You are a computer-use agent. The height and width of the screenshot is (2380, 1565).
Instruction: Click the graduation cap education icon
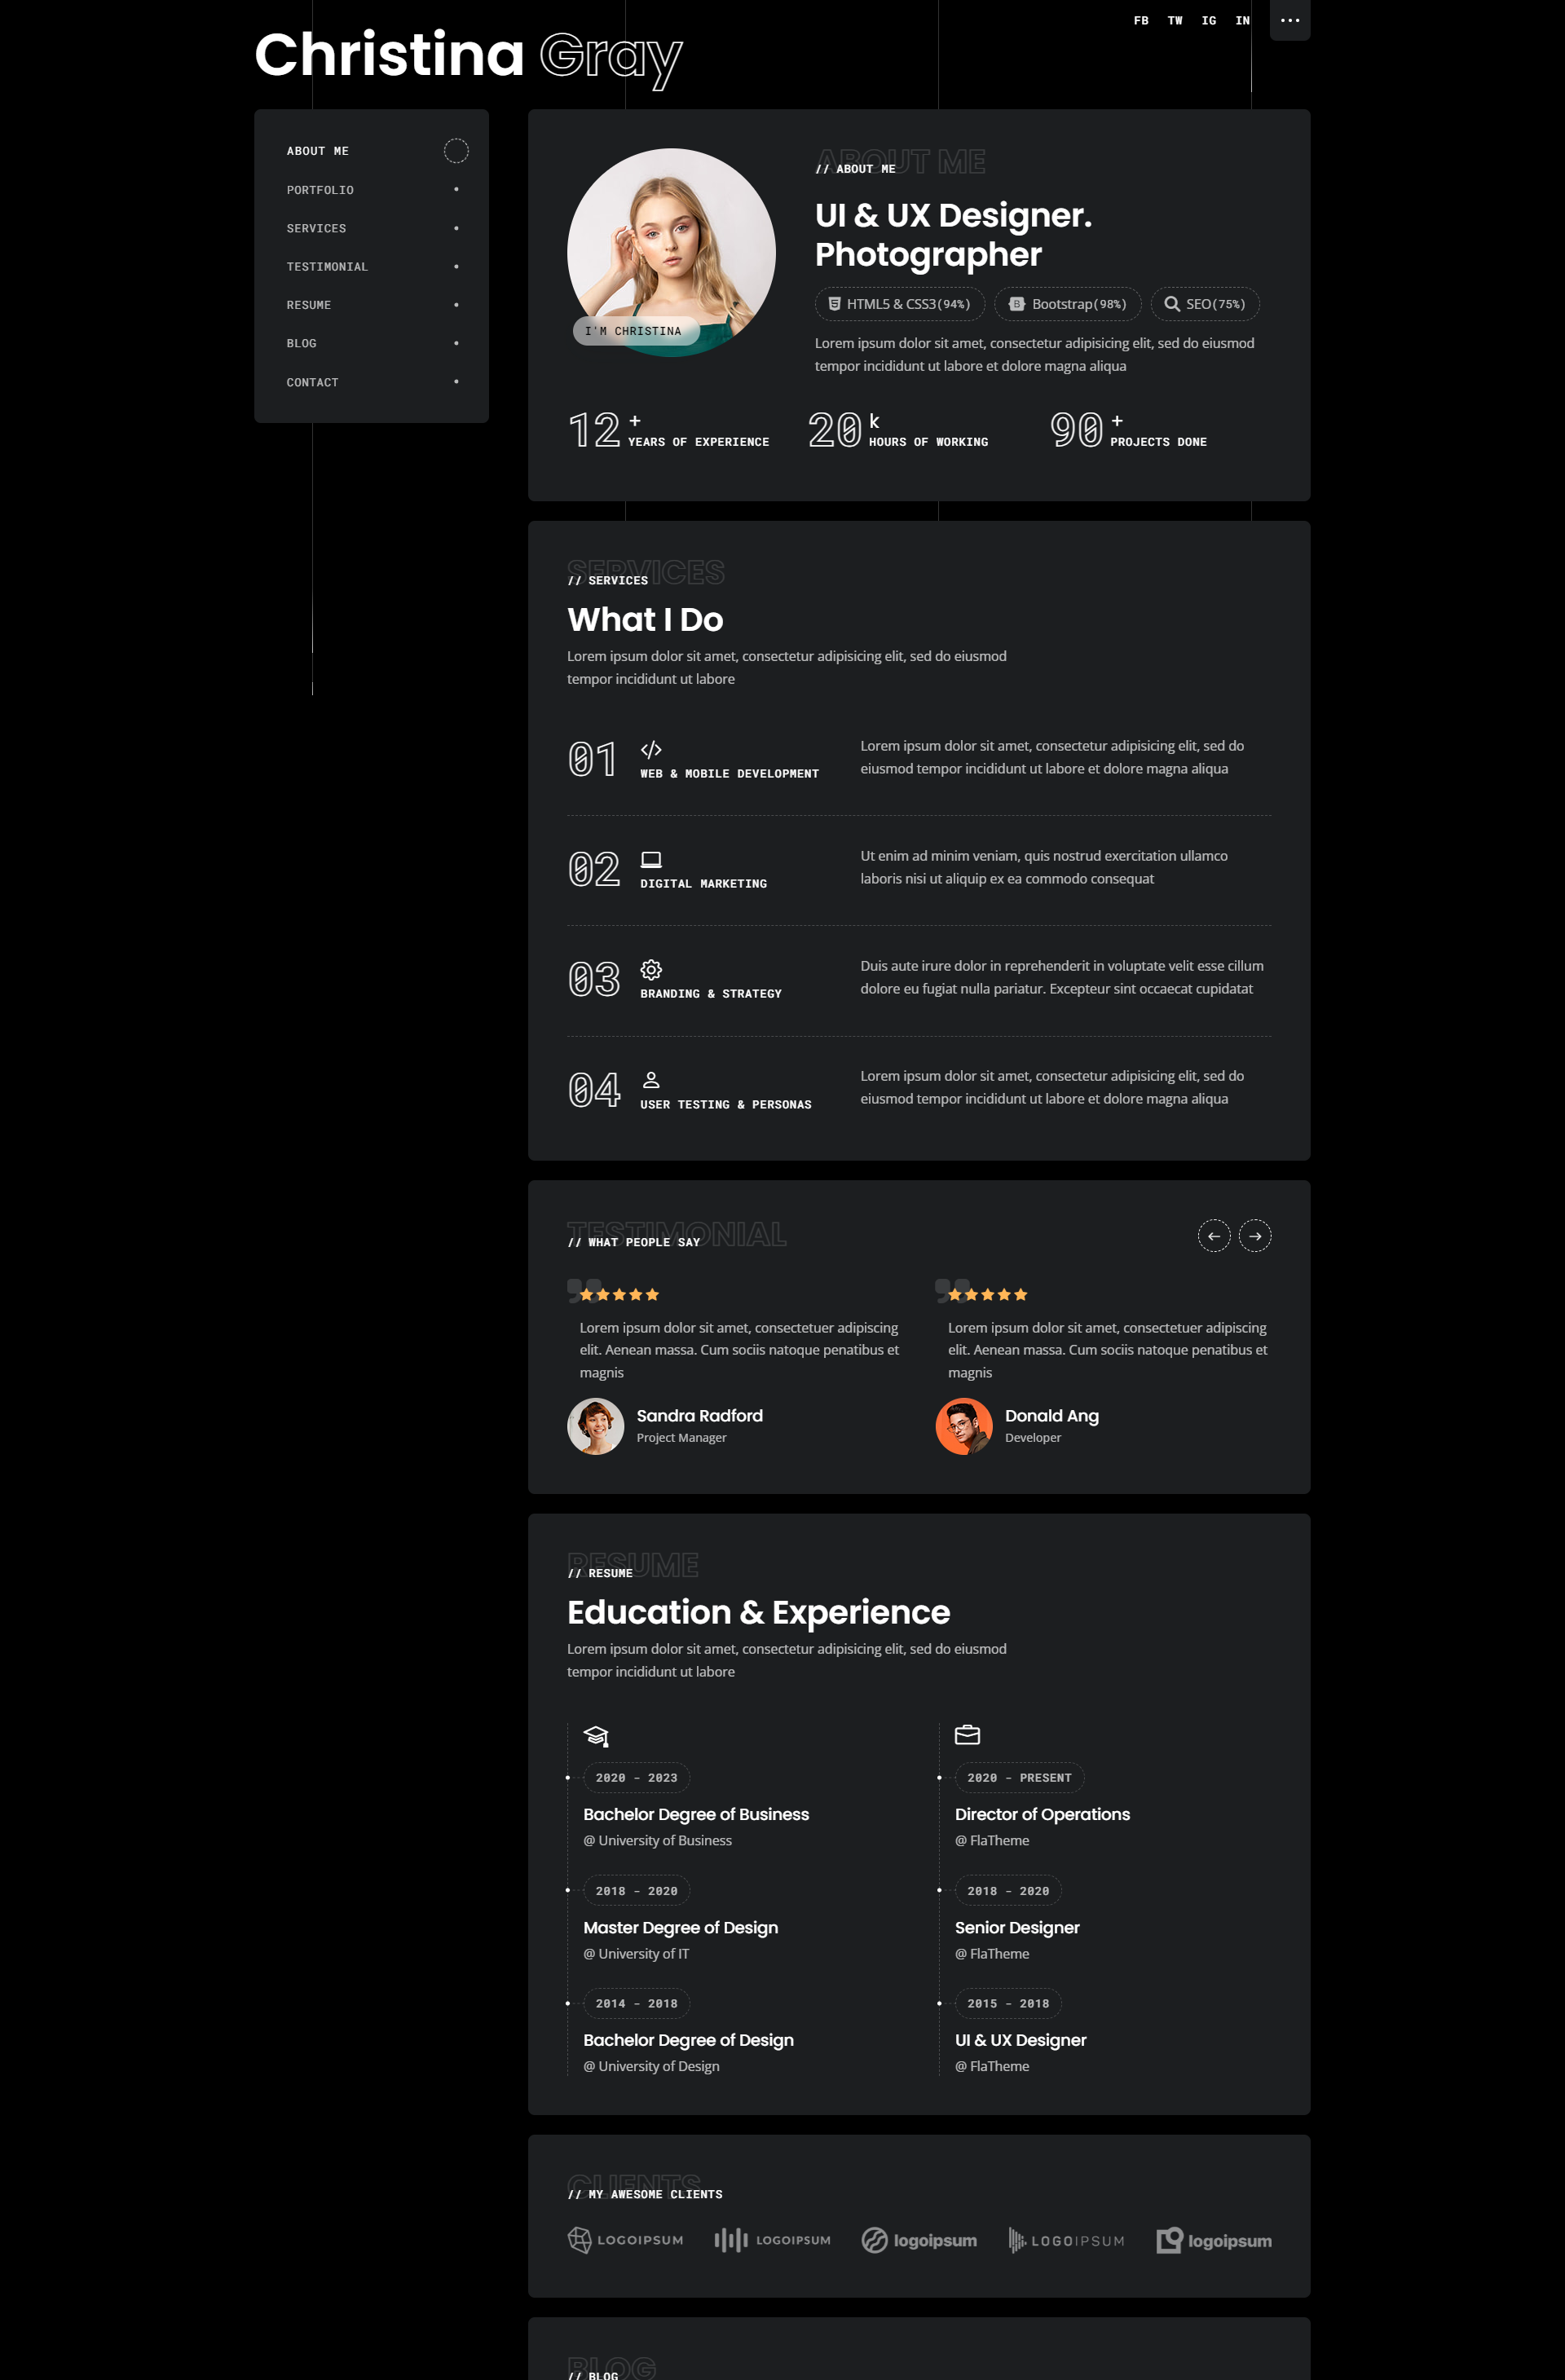tap(596, 1736)
